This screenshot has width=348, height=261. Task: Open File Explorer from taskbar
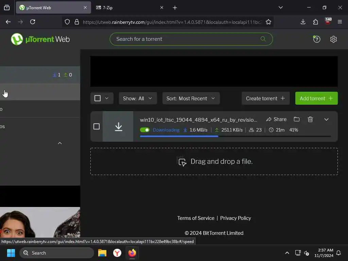click(x=102, y=253)
